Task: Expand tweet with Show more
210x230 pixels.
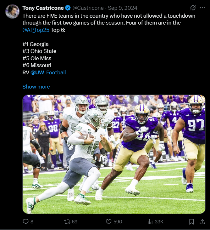Action: pyautogui.click(x=36, y=87)
